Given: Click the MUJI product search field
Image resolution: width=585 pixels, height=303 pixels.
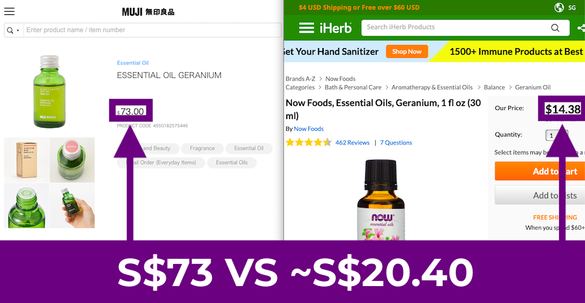Looking at the screenshot, I should click(152, 30).
